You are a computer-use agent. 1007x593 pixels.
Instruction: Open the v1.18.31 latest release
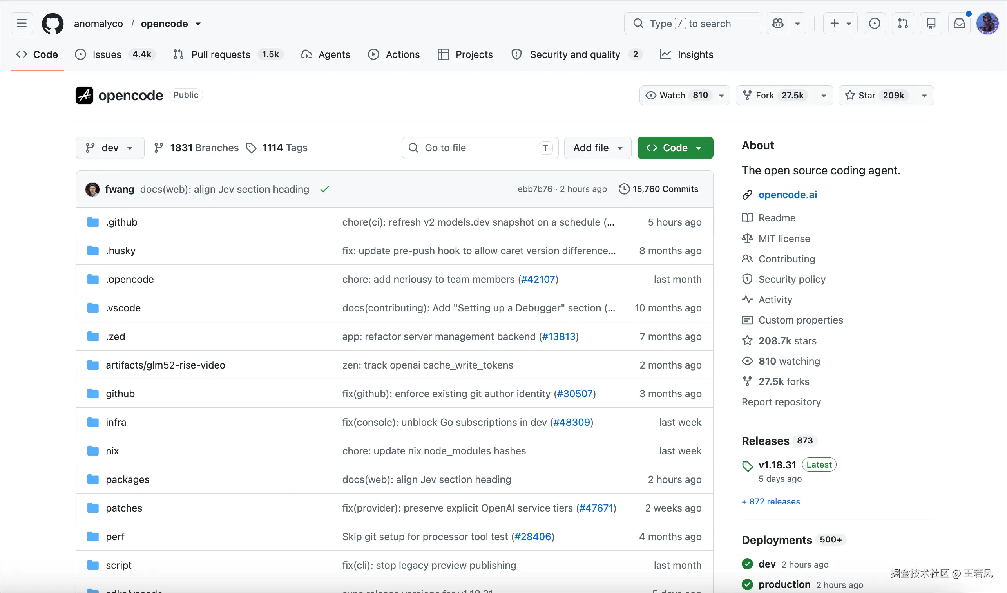coord(777,465)
